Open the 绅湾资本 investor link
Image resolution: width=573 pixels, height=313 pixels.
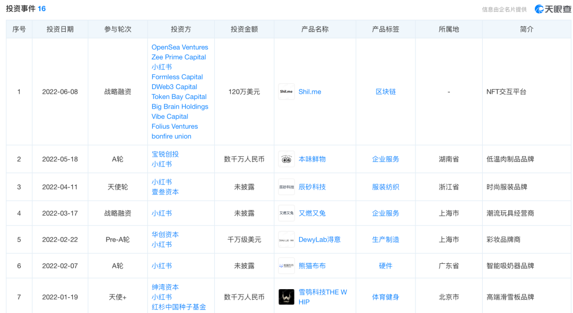[x=165, y=287]
